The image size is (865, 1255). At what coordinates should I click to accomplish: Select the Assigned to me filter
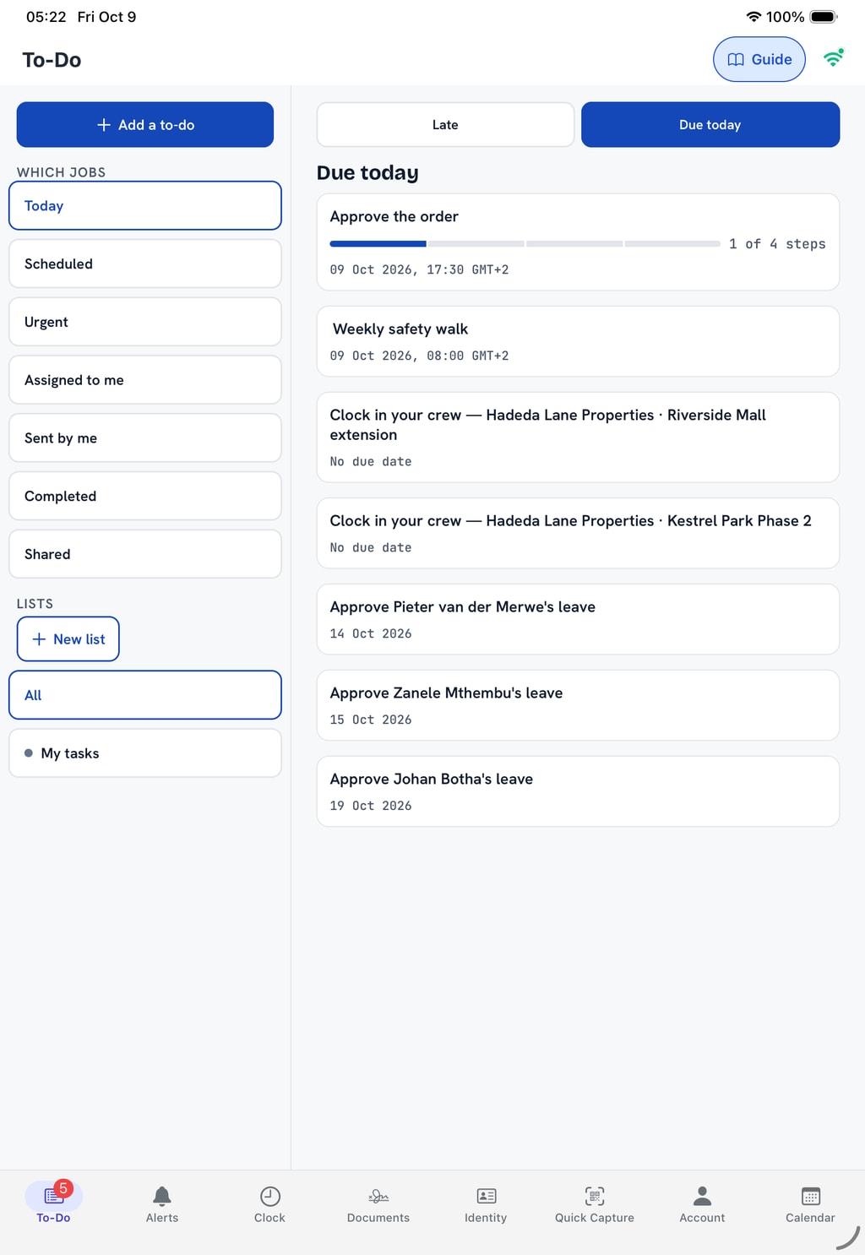pyautogui.click(x=145, y=380)
